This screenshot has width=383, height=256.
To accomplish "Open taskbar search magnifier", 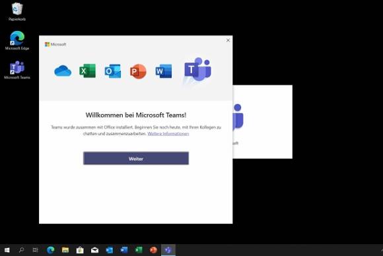I will (x=21, y=250).
